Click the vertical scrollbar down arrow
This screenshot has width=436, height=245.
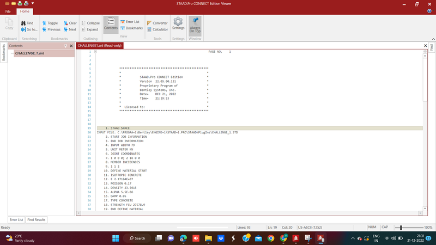point(425,209)
